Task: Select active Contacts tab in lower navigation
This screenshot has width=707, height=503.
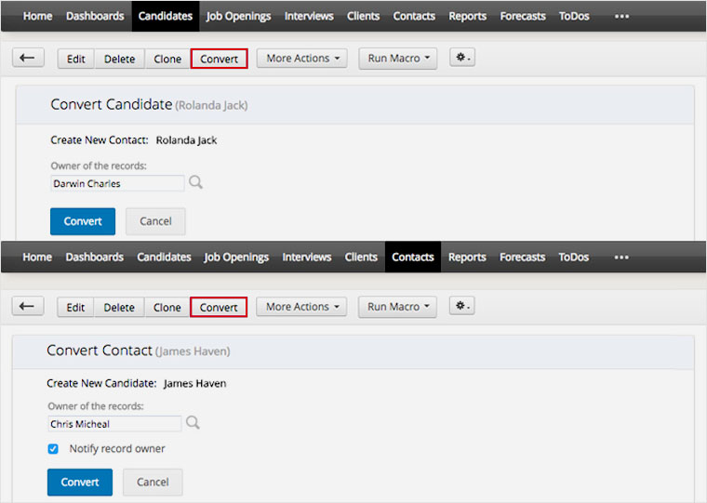Action: pyautogui.click(x=413, y=257)
